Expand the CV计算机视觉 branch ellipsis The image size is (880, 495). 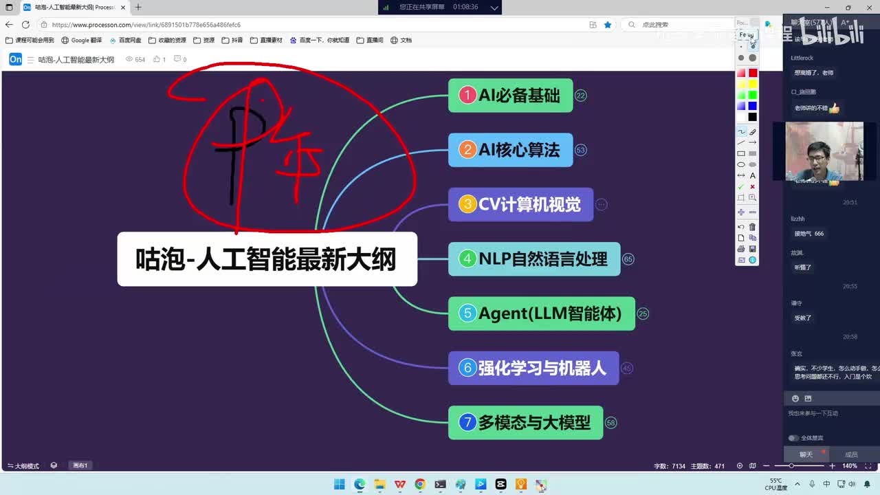(602, 204)
